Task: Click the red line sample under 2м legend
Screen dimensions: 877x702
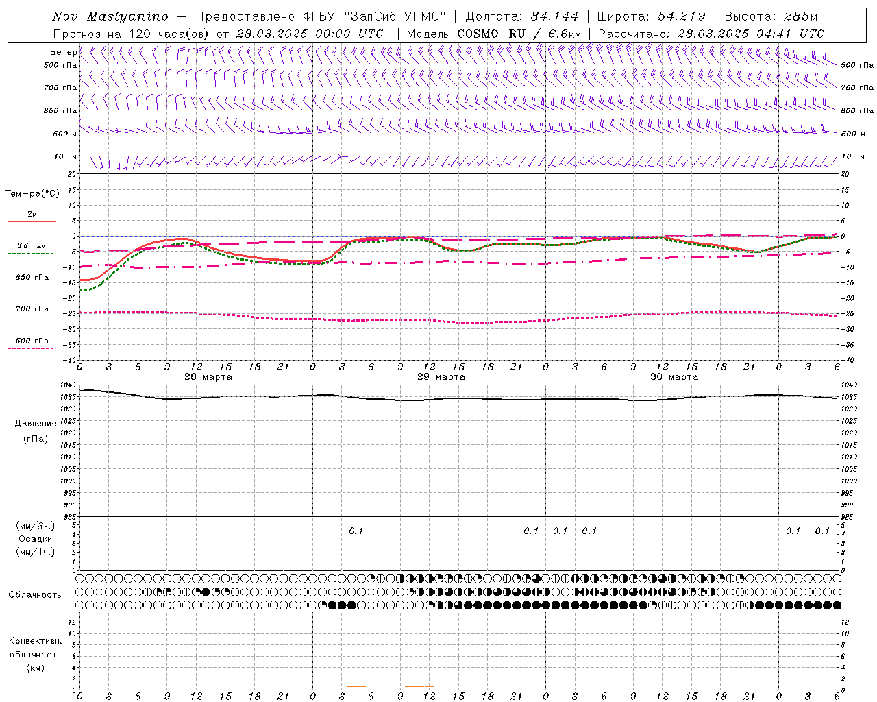Action: click(32, 222)
